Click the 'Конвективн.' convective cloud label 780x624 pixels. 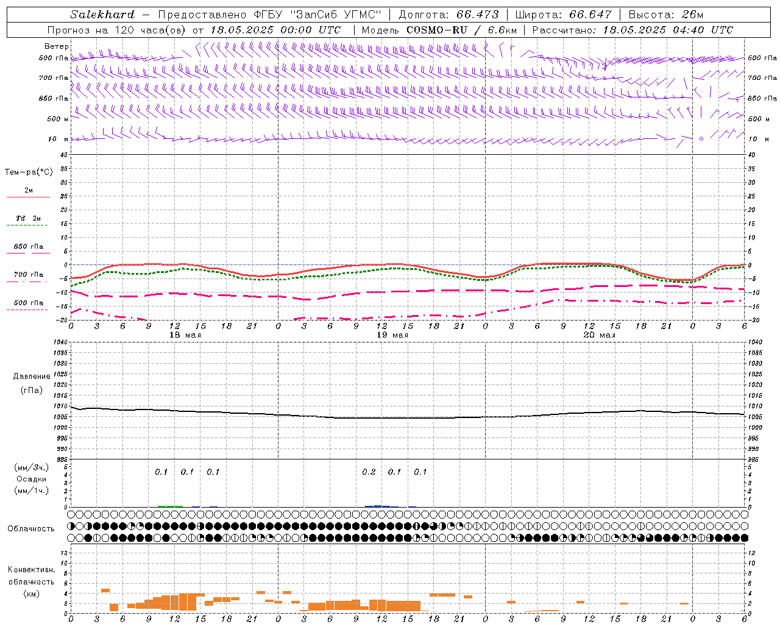point(32,570)
